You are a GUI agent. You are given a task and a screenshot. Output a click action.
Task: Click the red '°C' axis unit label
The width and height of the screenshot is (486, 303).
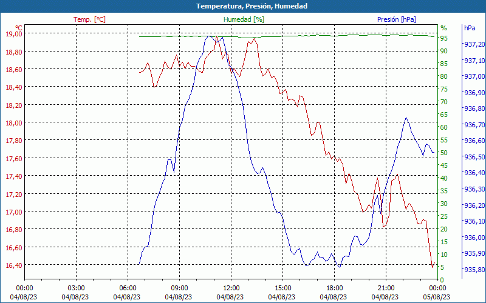click(x=19, y=28)
